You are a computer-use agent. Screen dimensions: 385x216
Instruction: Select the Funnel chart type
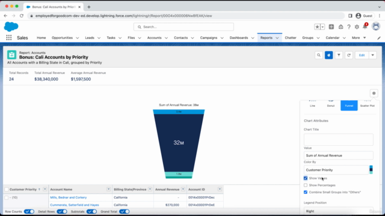(349, 106)
